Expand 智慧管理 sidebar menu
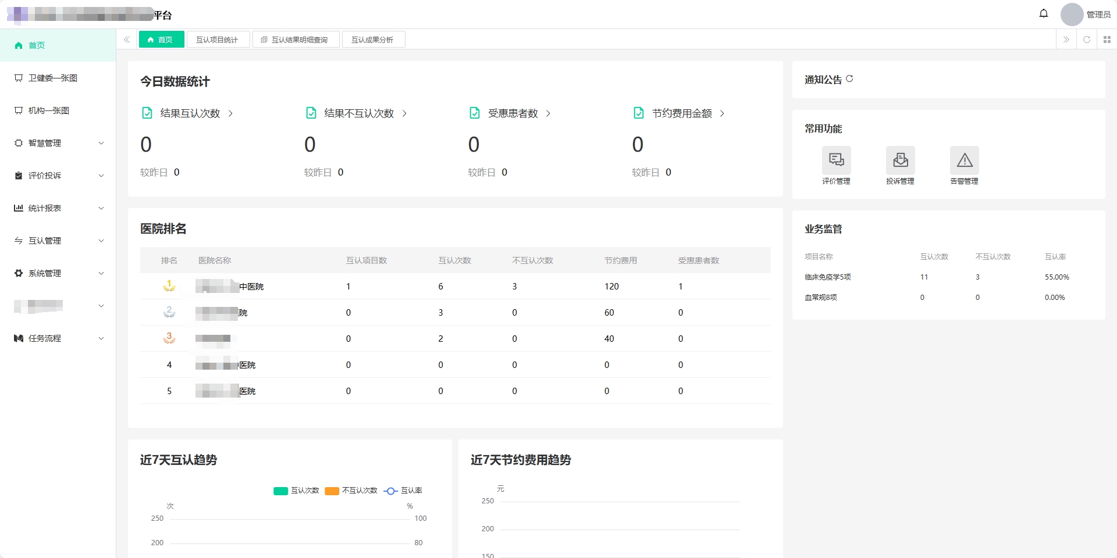1117x558 pixels. tap(58, 143)
